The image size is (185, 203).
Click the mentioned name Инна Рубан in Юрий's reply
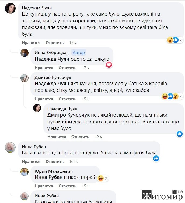tap(48, 177)
